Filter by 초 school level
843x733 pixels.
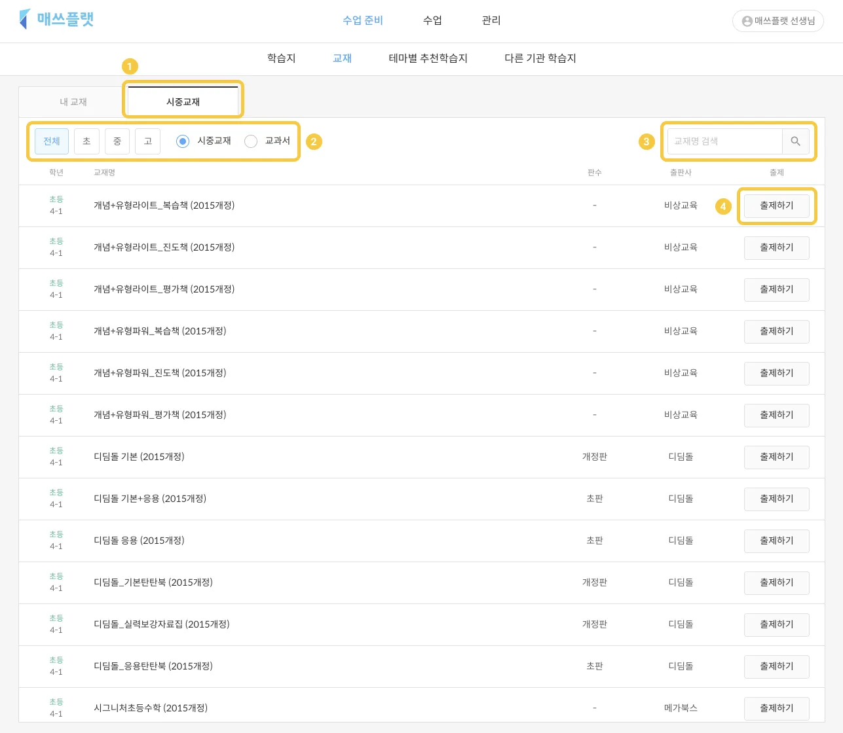pos(86,141)
